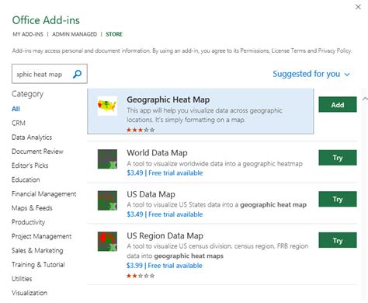Switch to the Admin Managed tab
Viewport: 368px width, 303px height.
75,34
